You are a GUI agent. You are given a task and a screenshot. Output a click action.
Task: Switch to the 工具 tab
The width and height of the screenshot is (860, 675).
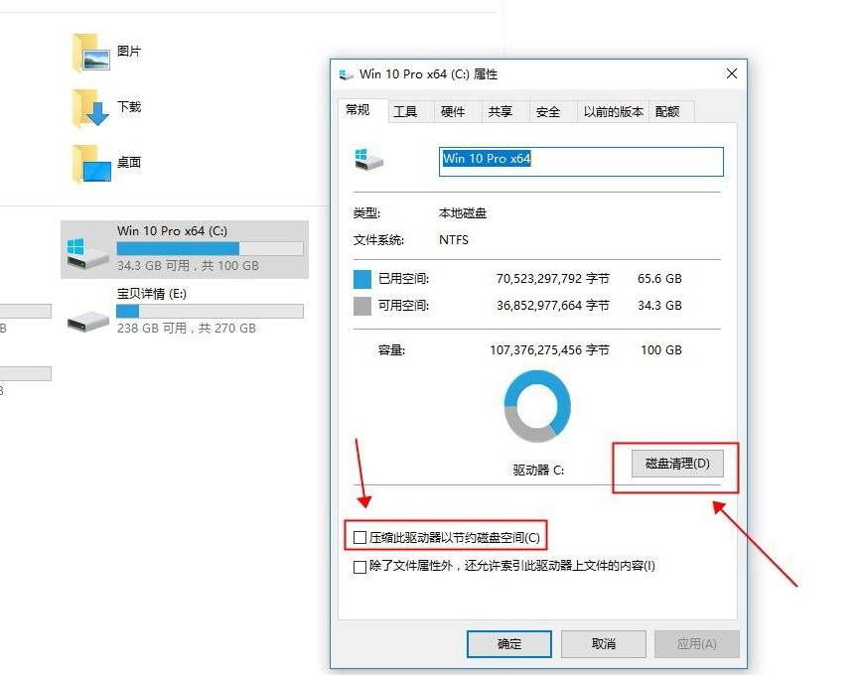tap(405, 112)
